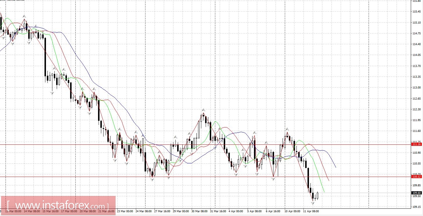The image size is (423, 216).
Task: Click the 114.40 price axis label
Action: coord(417,44)
